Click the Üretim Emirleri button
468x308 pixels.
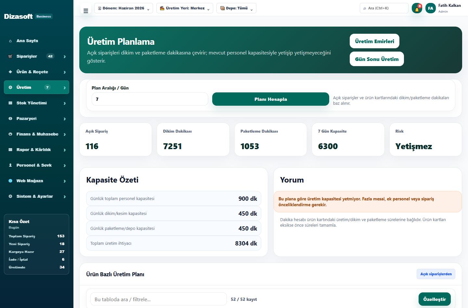point(374,41)
